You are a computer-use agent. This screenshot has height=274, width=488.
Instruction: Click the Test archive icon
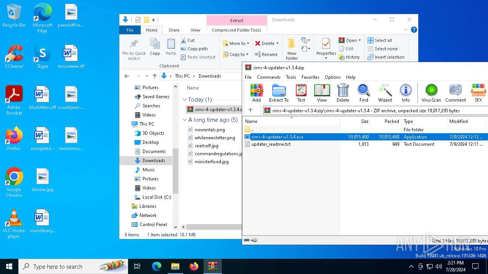pyautogui.click(x=301, y=93)
